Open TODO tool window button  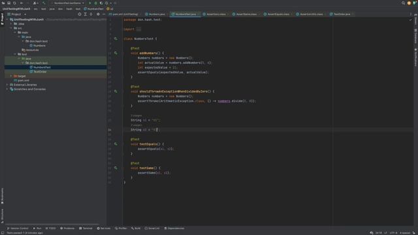51,228
